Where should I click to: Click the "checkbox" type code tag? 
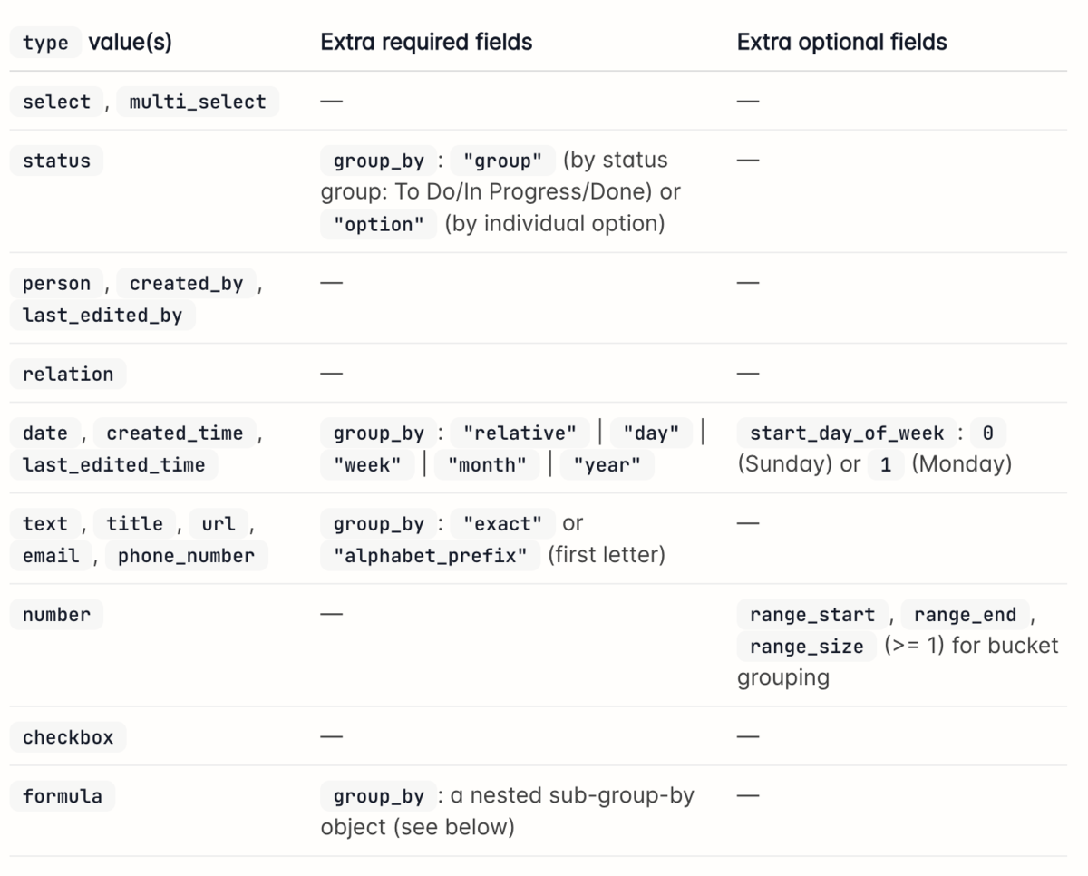click(68, 736)
